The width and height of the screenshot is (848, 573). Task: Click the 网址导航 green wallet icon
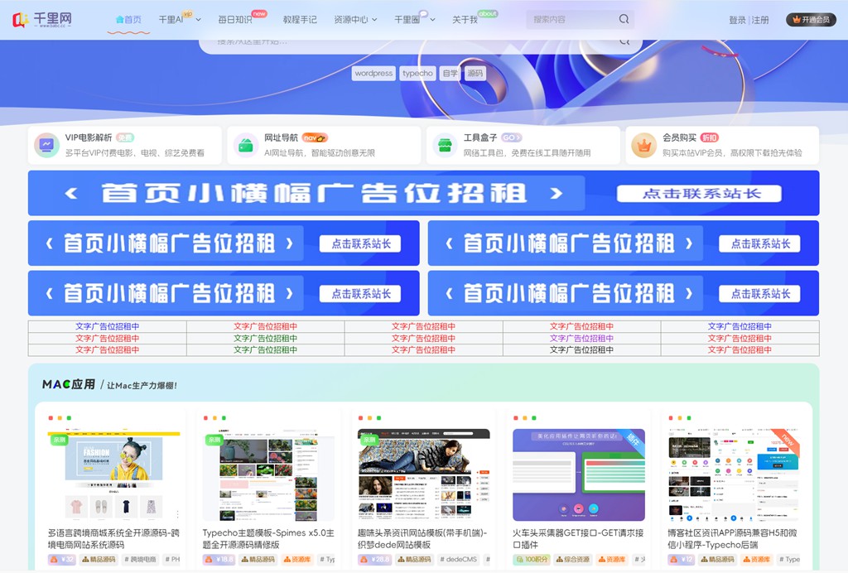coord(245,146)
